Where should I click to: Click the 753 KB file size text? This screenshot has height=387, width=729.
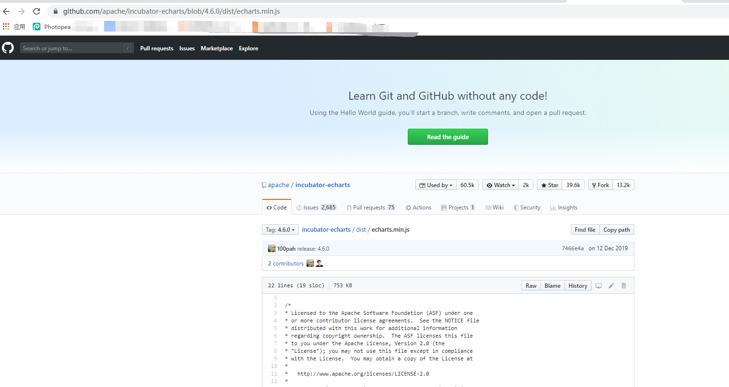343,285
